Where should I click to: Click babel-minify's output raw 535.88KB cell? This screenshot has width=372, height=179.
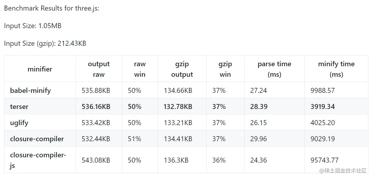(x=96, y=91)
